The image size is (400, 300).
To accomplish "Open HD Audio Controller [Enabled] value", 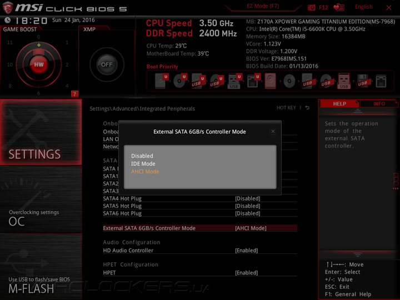I will pos(247,250).
